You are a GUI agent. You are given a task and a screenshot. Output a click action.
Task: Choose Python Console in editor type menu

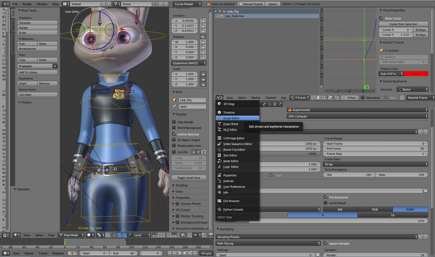click(237, 210)
